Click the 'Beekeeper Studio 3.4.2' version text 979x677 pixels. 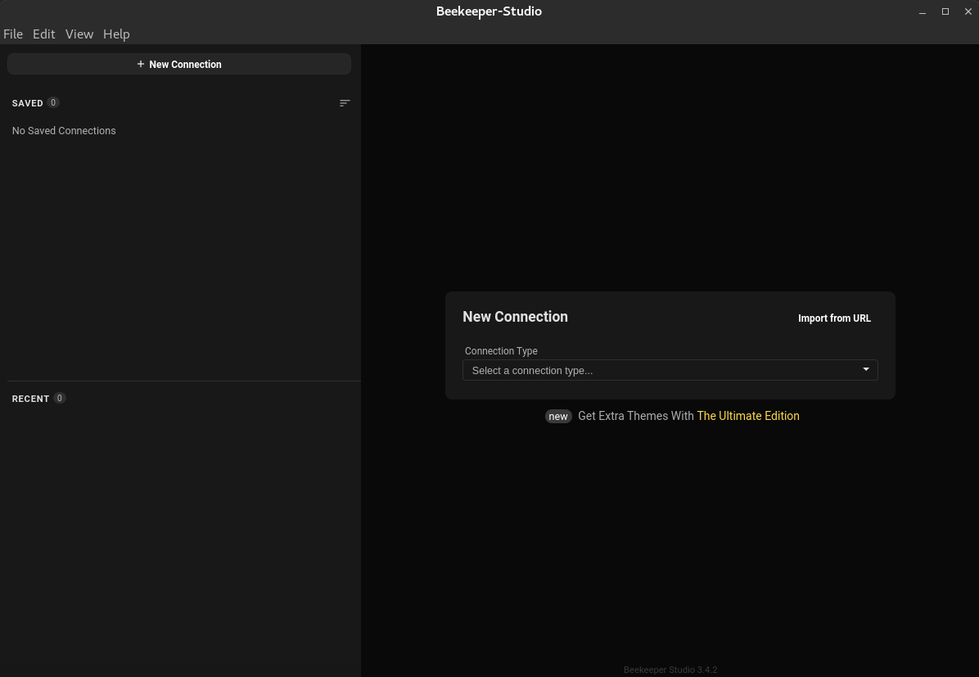(670, 670)
